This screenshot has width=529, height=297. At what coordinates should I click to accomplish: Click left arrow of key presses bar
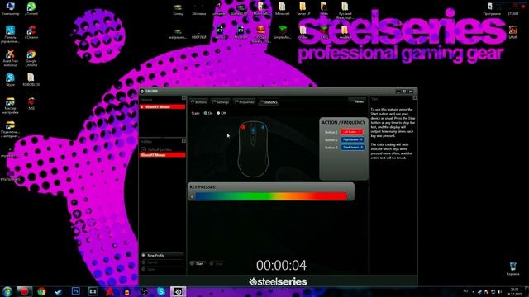(192, 196)
